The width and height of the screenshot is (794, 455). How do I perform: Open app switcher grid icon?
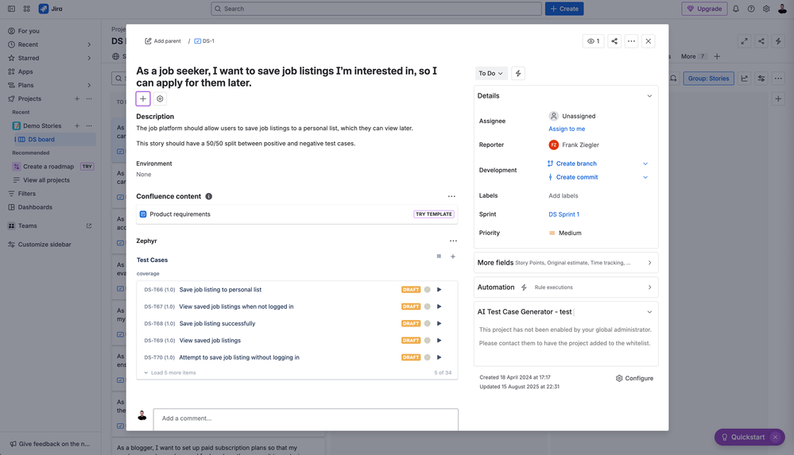26,9
